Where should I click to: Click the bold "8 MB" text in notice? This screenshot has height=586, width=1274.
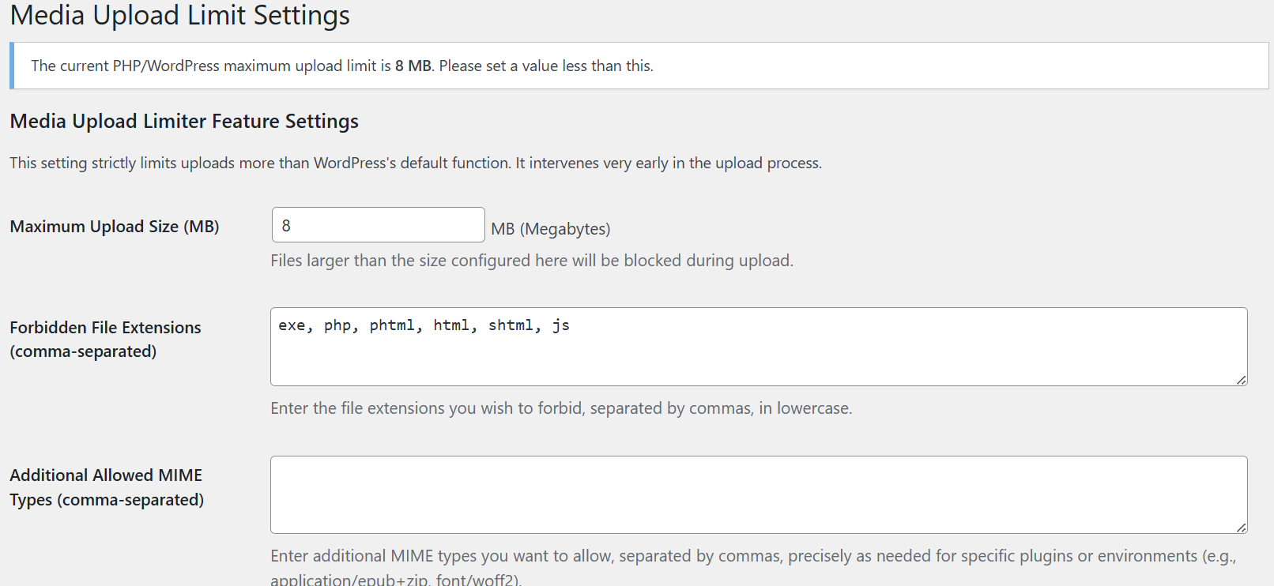pos(413,66)
